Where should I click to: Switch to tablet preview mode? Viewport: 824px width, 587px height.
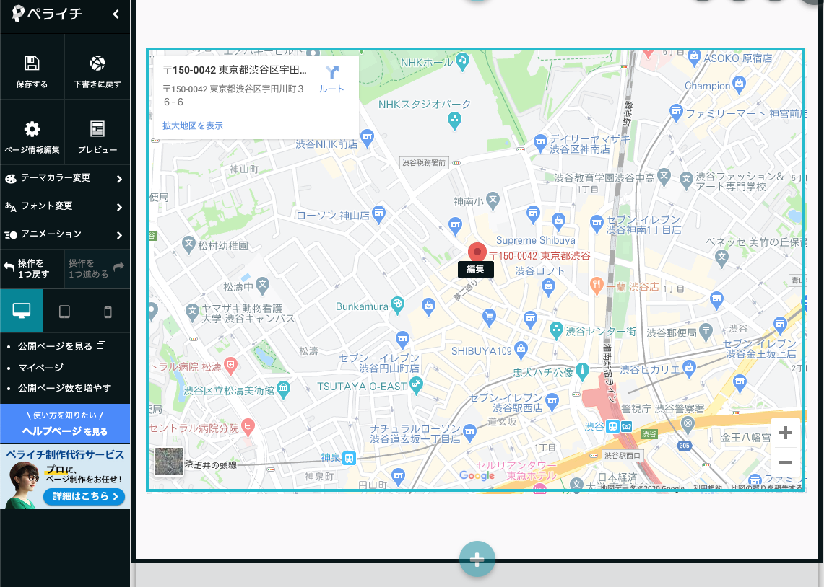tap(65, 312)
